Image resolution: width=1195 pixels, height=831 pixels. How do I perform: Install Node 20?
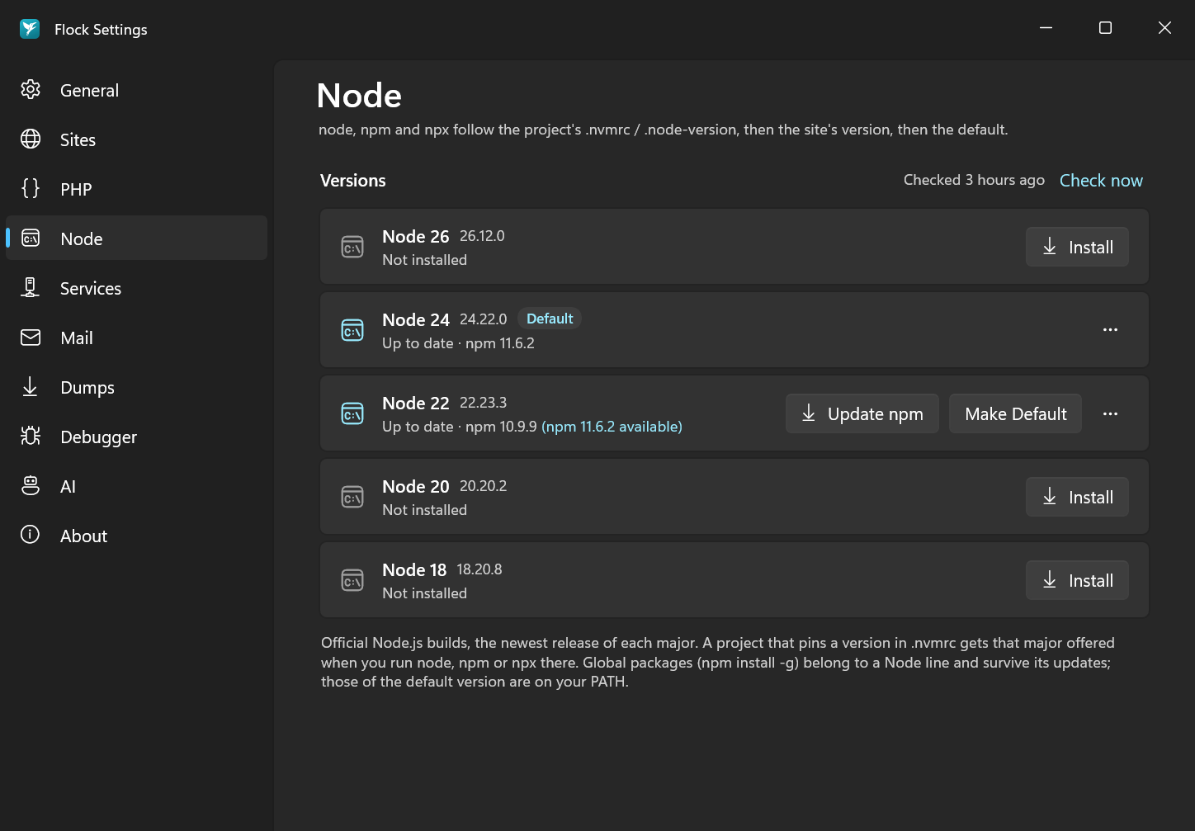[x=1077, y=497]
